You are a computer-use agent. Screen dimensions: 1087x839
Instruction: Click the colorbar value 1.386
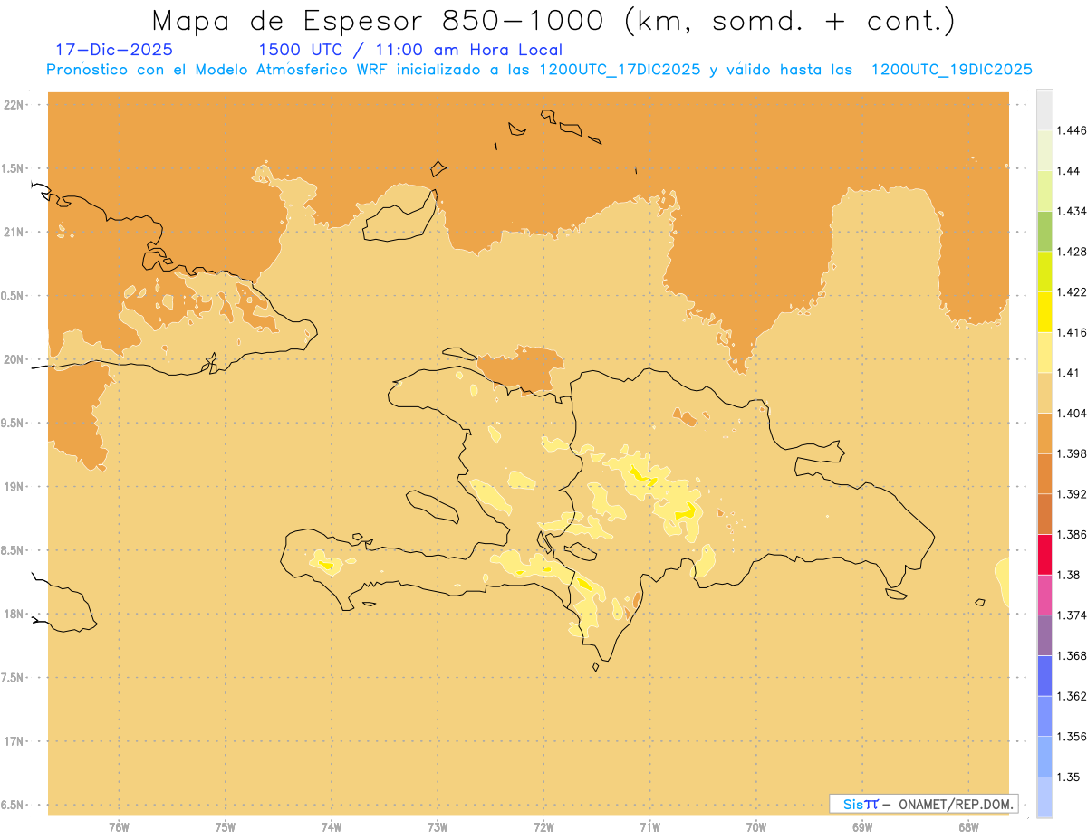1072,535
